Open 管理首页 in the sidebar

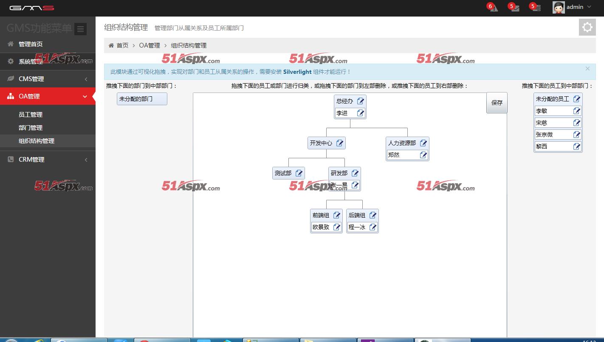tap(48, 44)
